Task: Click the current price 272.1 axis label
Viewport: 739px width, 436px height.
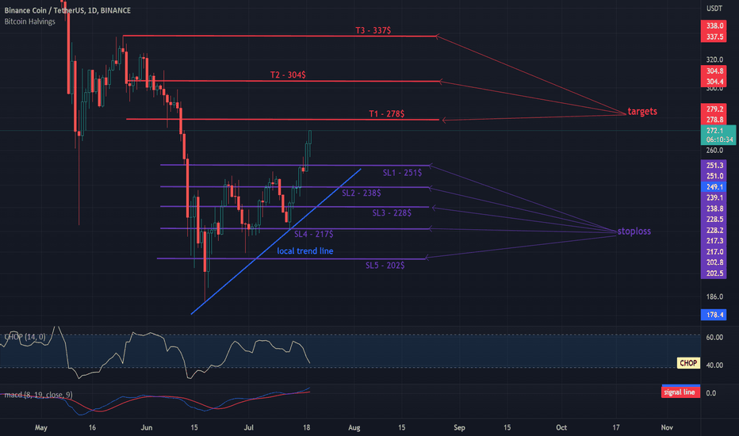Action: pyautogui.click(x=714, y=131)
